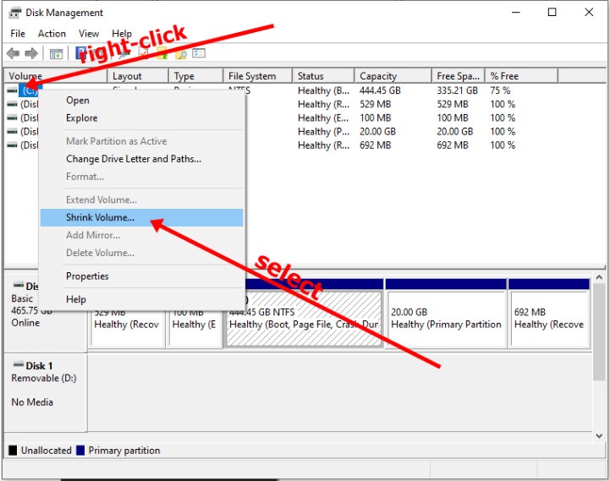Select the 692 MB recovery partition block
Viewport: 610px width, 481px height.
coord(549,318)
